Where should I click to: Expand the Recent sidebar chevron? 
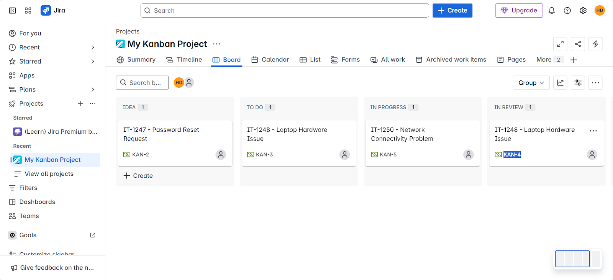[93, 47]
